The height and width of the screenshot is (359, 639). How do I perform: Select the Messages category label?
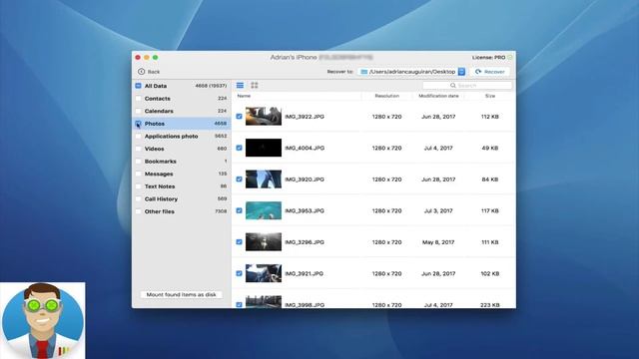[x=159, y=174]
